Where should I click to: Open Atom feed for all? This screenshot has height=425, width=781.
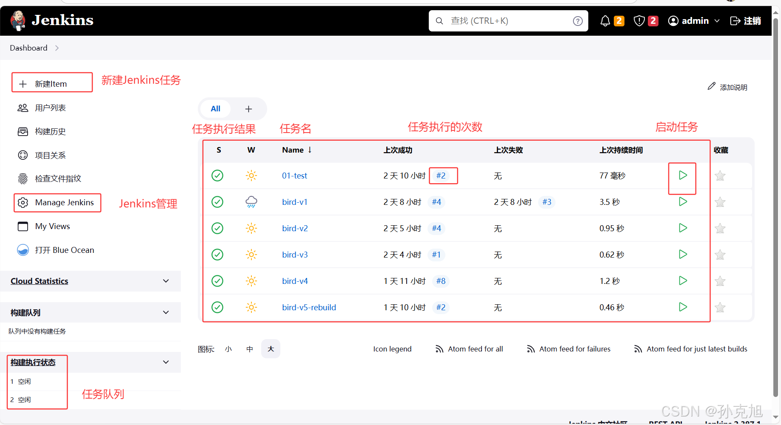pos(469,349)
